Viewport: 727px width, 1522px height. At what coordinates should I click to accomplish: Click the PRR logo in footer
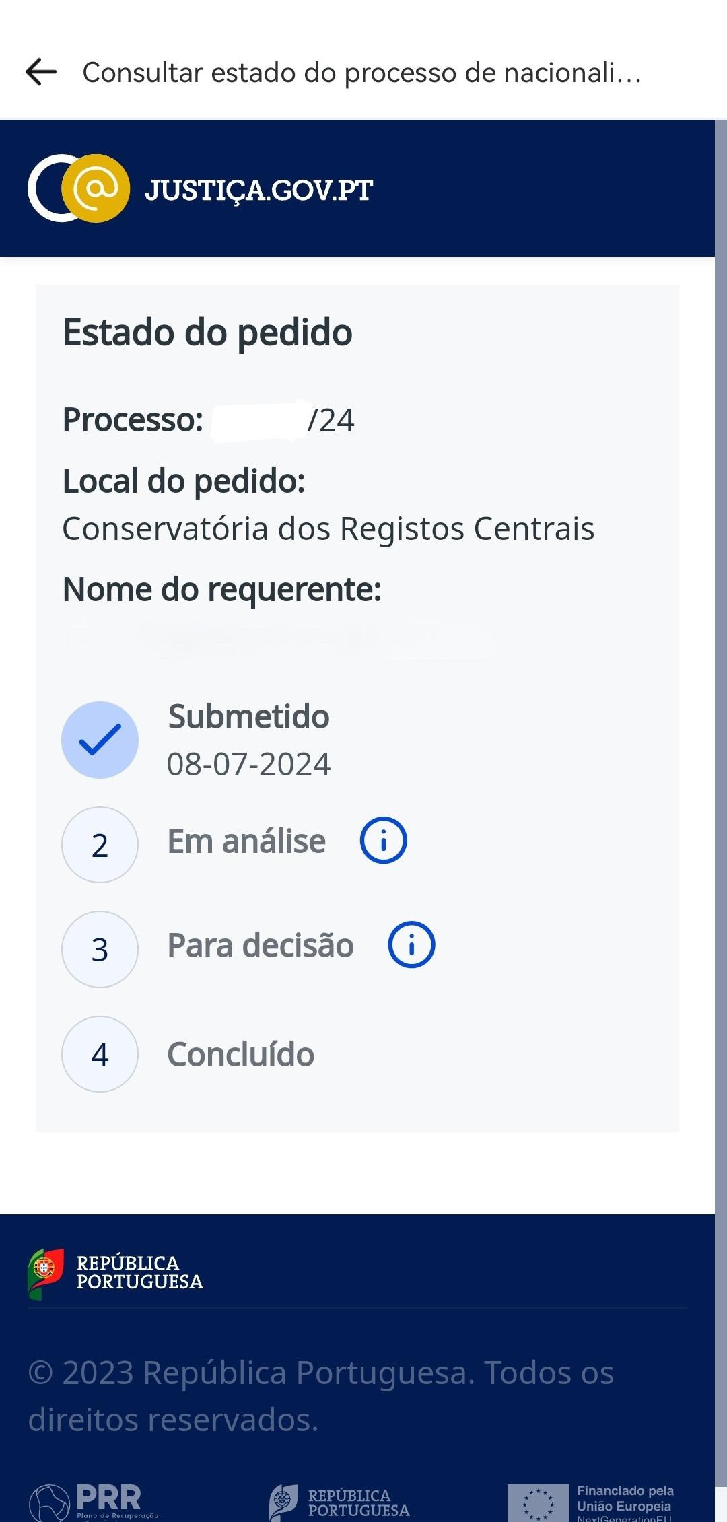click(x=94, y=1501)
